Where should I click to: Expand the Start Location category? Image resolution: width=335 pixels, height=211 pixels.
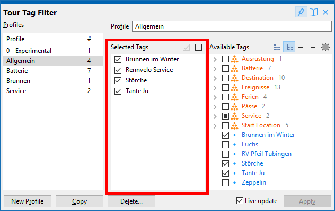coord(215,126)
